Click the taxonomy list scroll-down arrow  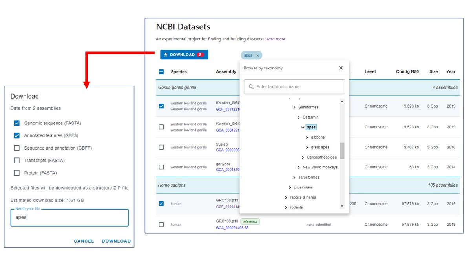coord(342,206)
